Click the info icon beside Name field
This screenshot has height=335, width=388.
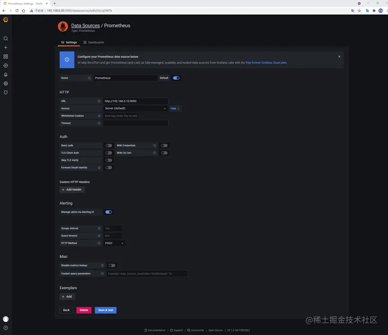(89, 78)
